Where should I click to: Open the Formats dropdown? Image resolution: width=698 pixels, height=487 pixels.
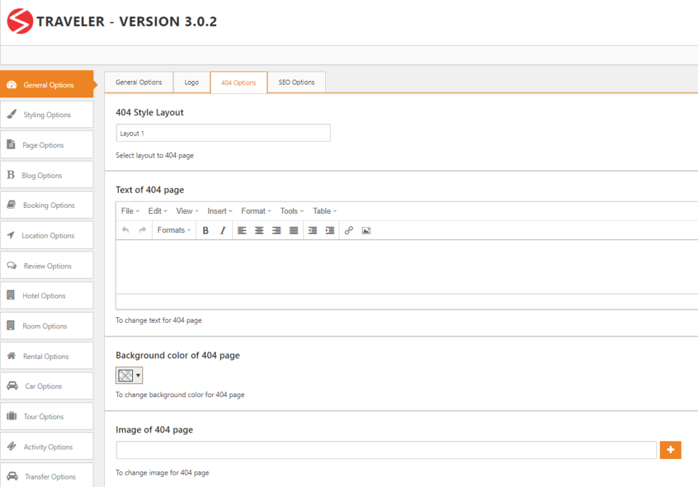coord(174,231)
